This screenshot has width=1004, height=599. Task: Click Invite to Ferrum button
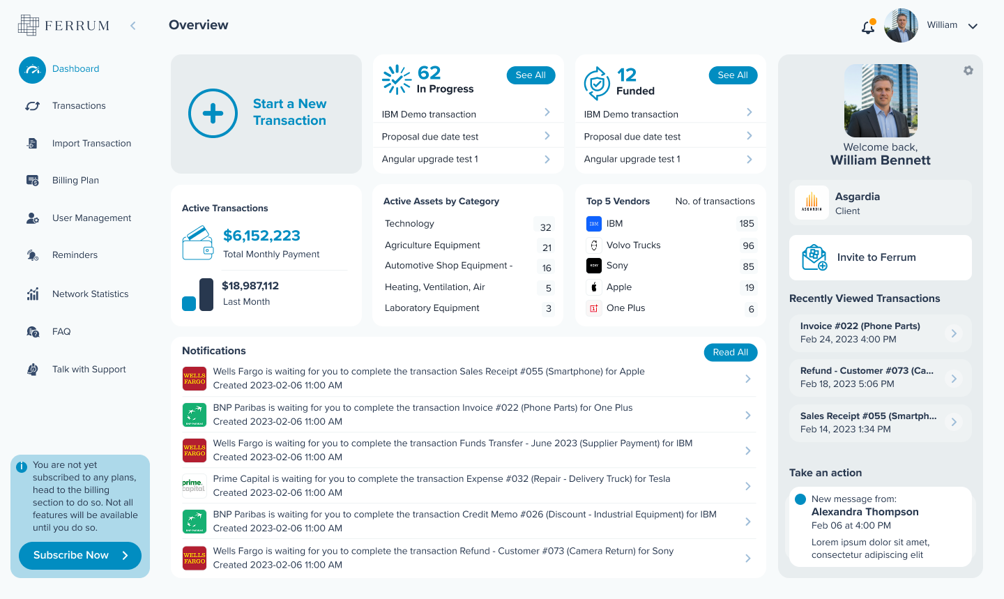coord(881,257)
